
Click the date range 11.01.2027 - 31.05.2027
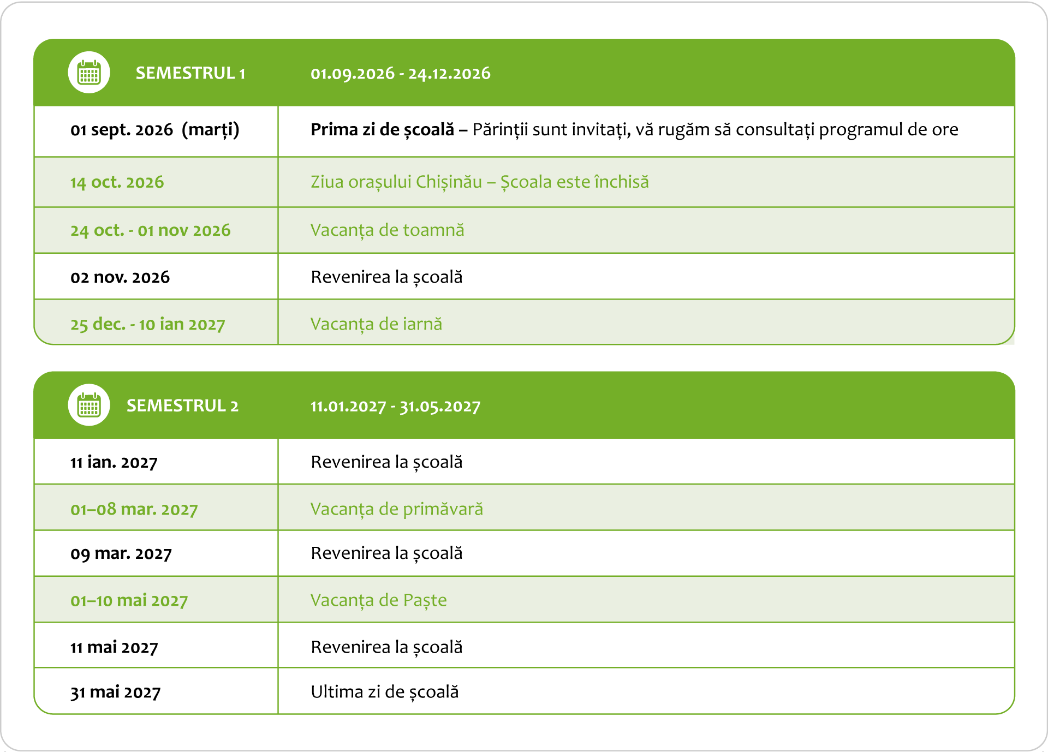pyautogui.click(x=395, y=406)
